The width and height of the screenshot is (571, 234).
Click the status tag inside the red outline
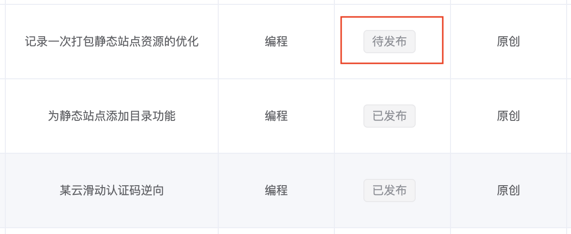tap(390, 42)
